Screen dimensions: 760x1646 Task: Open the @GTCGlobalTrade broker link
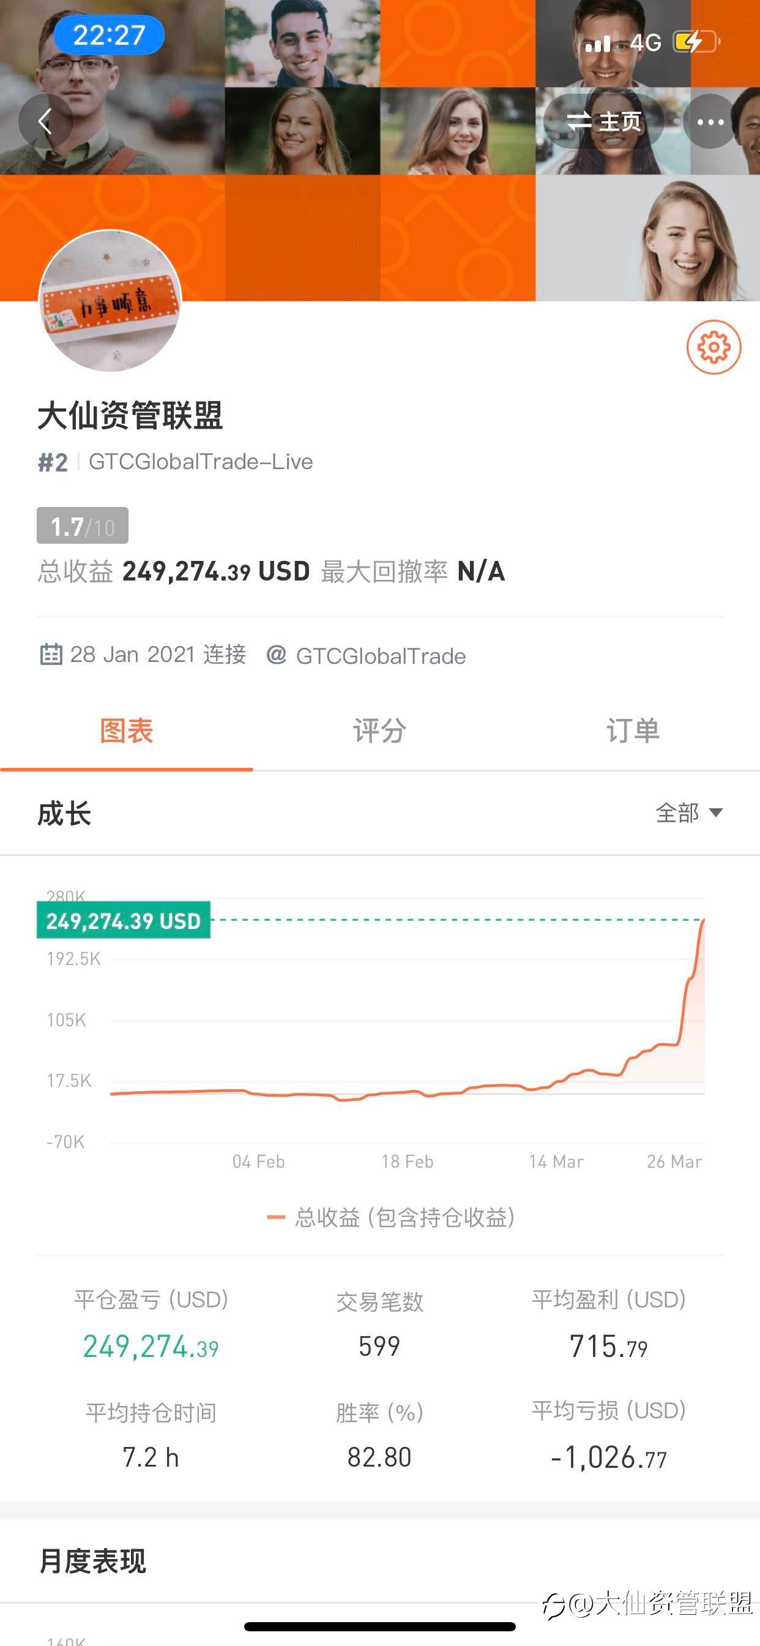pos(366,656)
